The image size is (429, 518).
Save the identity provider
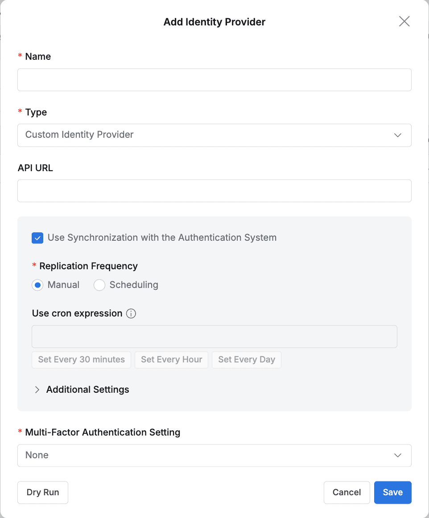(x=392, y=492)
